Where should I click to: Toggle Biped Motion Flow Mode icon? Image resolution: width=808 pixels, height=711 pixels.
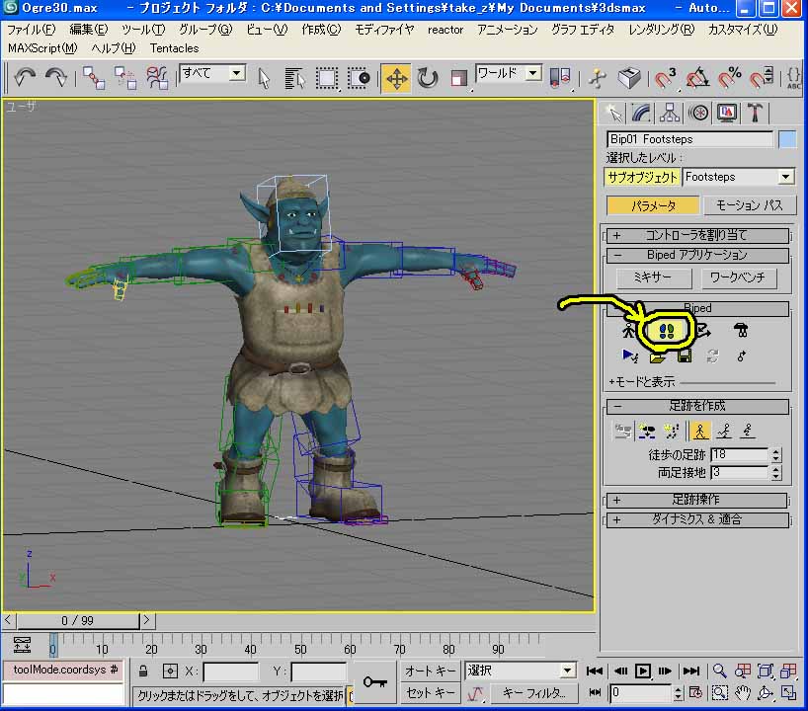[x=703, y=330]
